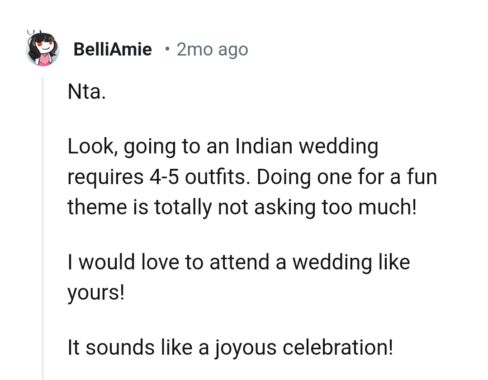Click the word "yours!"
Viewport: 488px width, 380px height.
click(x=95, y=293)
